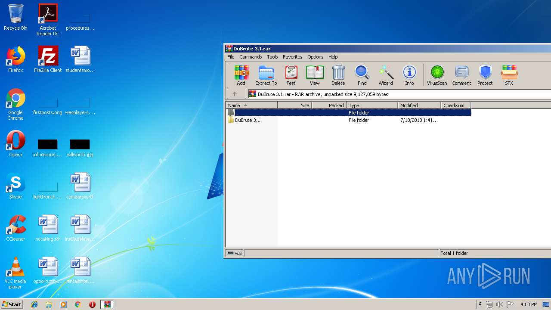Click the drive and key status bar icon
Screen dimensions: 551x310
pyautogui.click(x=235, y=253)
